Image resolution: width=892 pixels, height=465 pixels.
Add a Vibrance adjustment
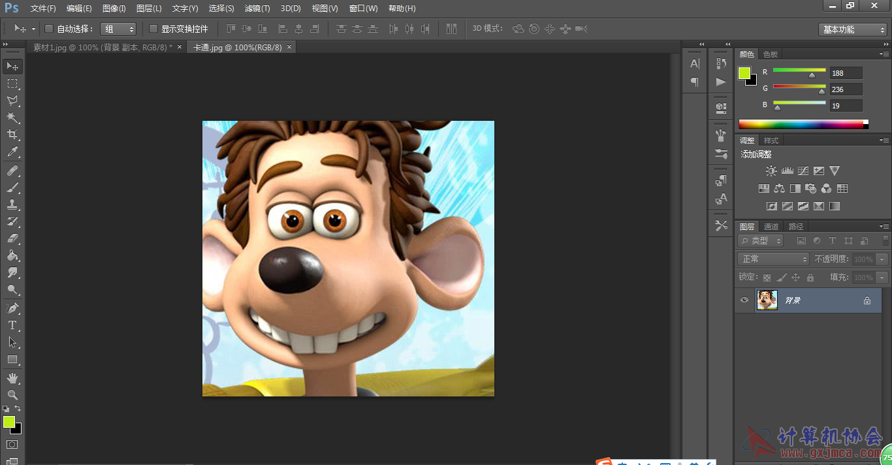[834, 171]
